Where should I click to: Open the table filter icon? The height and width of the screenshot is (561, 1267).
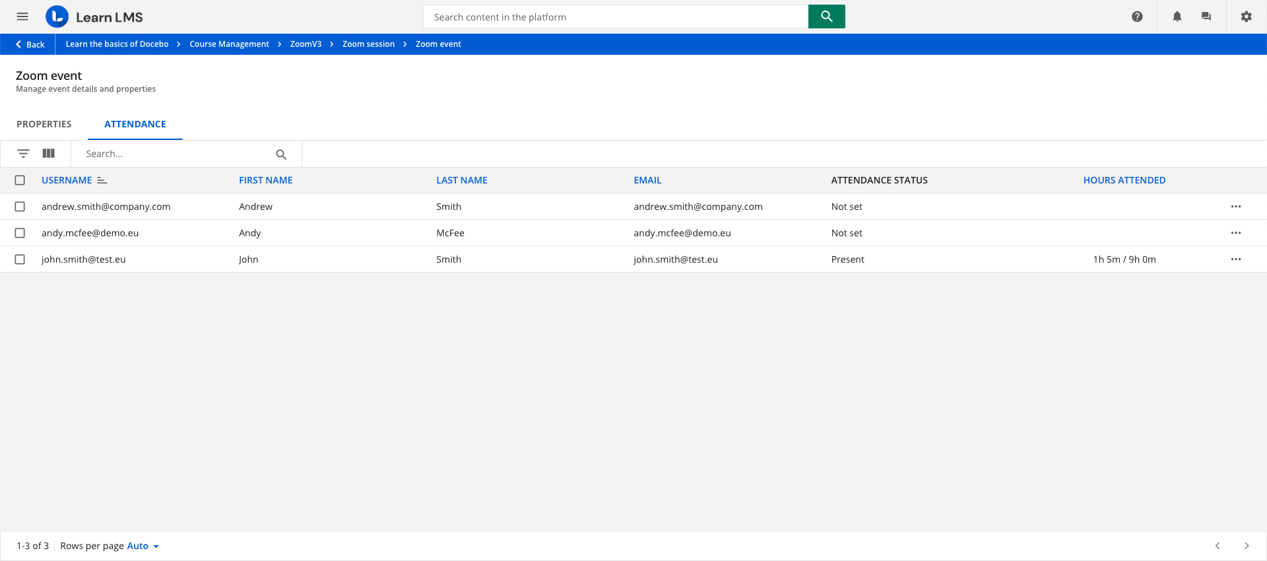pyautogui.click(x=23, y=154)
